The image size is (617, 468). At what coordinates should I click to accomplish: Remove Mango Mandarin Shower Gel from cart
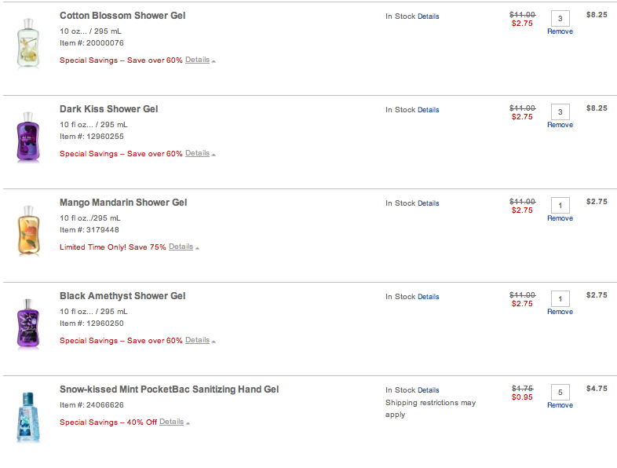coord(560,218)
